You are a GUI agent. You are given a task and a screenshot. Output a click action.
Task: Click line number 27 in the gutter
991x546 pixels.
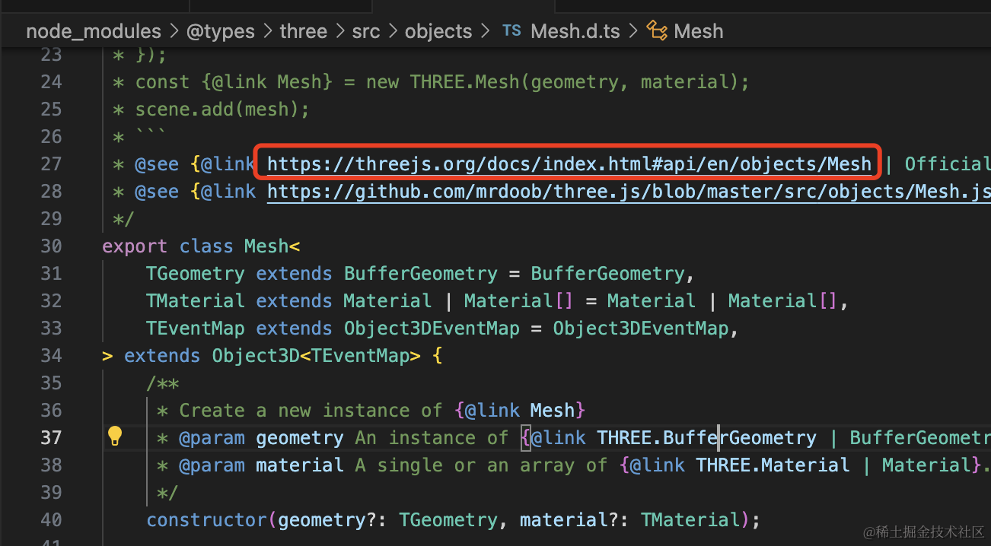pyautogui.click(x=51, y=163)
